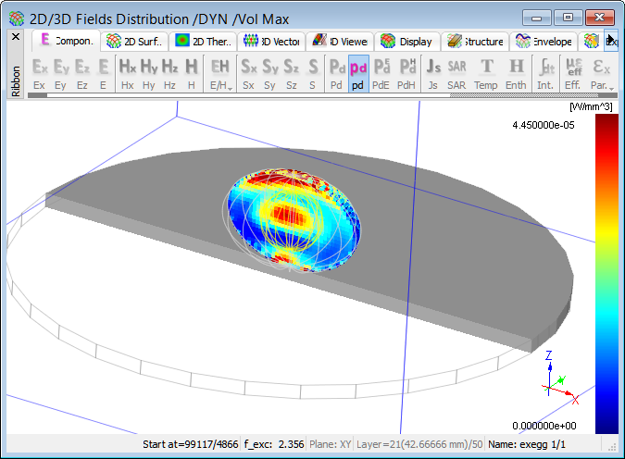Toggle the Pd power density display

337,72
